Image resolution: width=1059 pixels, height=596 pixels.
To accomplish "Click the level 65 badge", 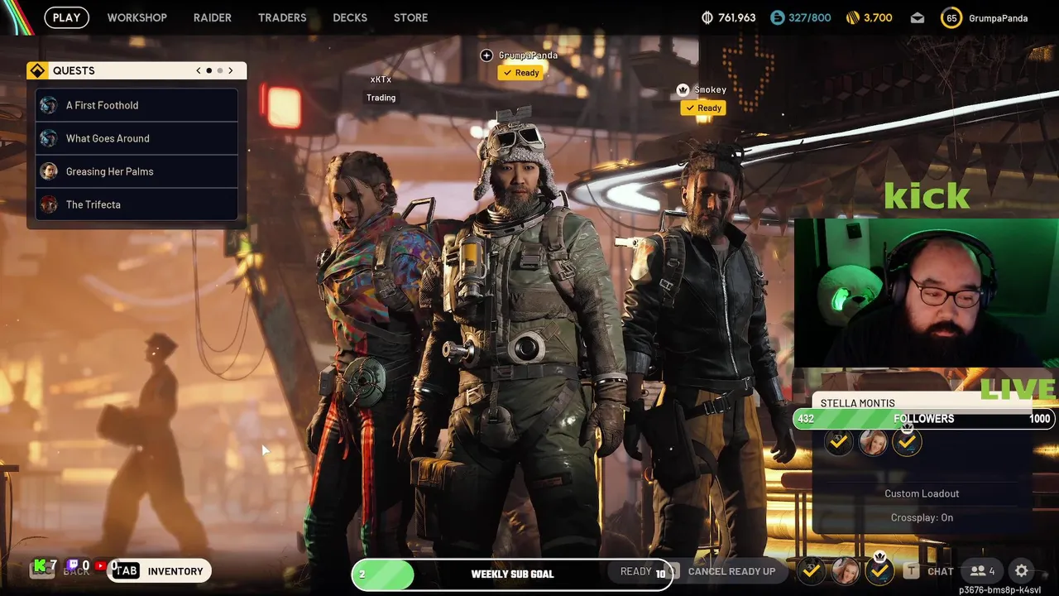I will (951, 17).
